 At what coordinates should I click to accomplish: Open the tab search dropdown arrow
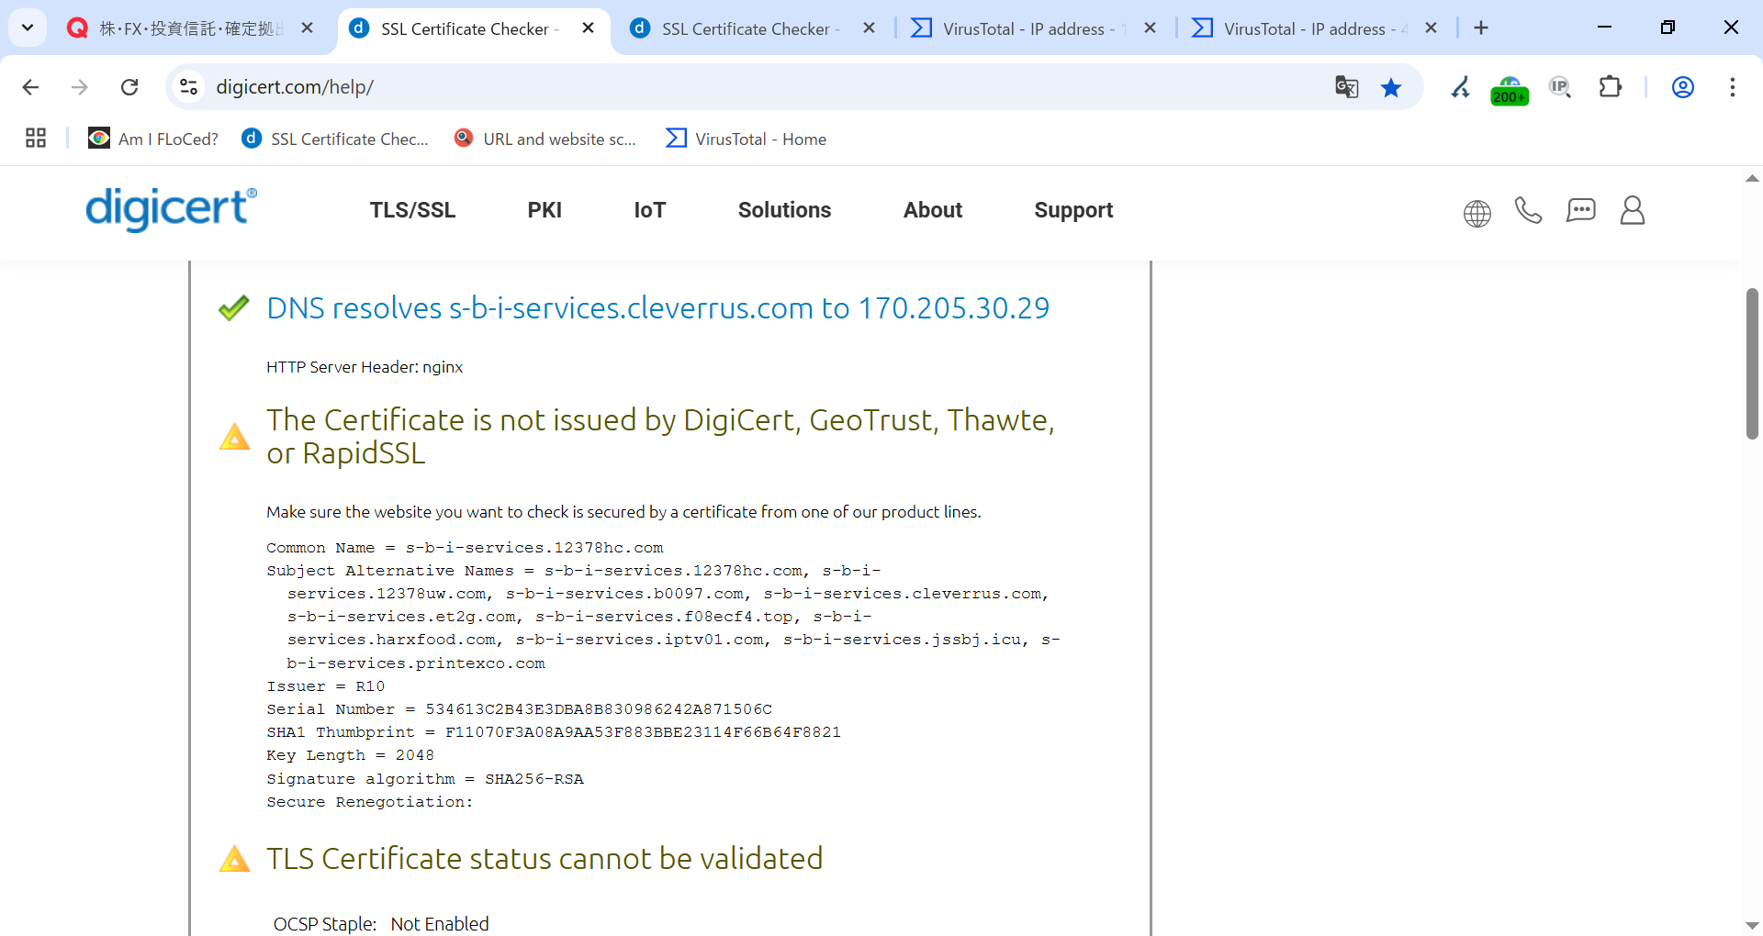28,28
